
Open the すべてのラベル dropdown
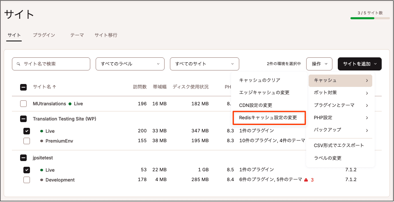(130, 64)
